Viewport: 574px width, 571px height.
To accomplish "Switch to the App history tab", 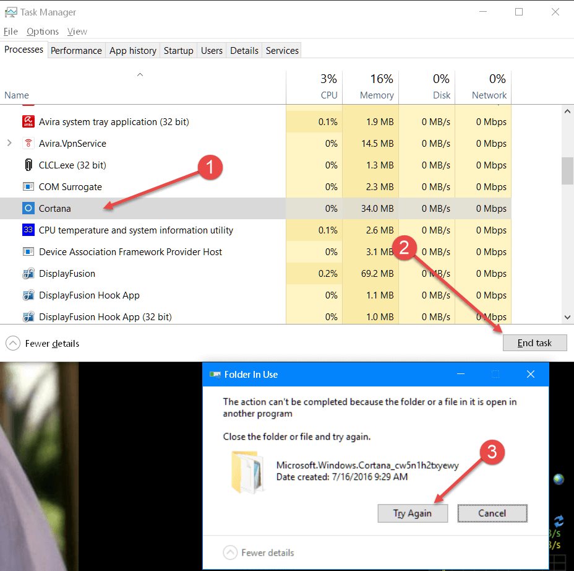I will tap(133, 51).
